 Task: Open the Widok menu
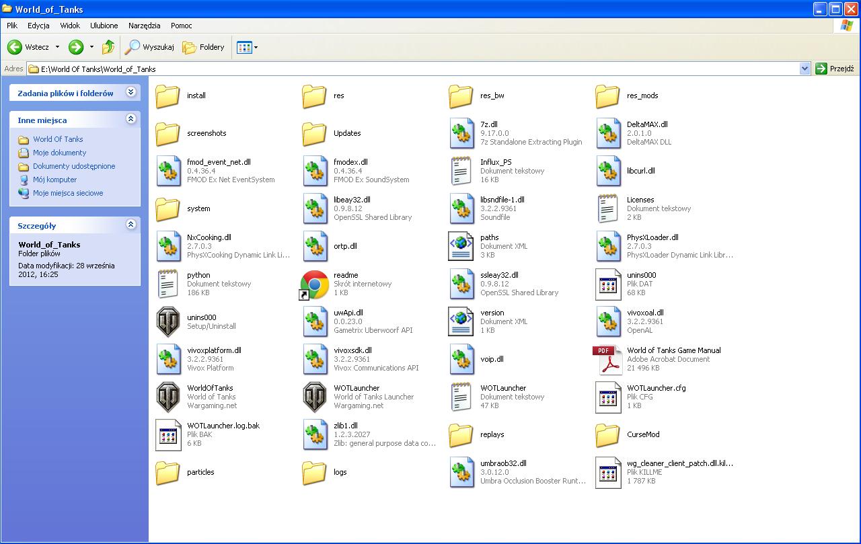pyautogui.click(x=70, y=26)
